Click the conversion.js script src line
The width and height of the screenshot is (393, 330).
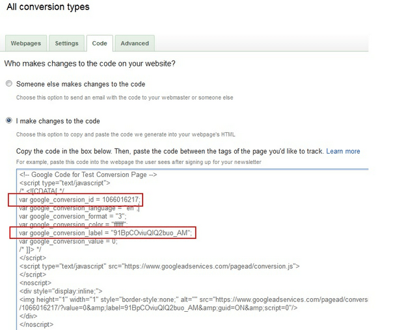point(159,266)
